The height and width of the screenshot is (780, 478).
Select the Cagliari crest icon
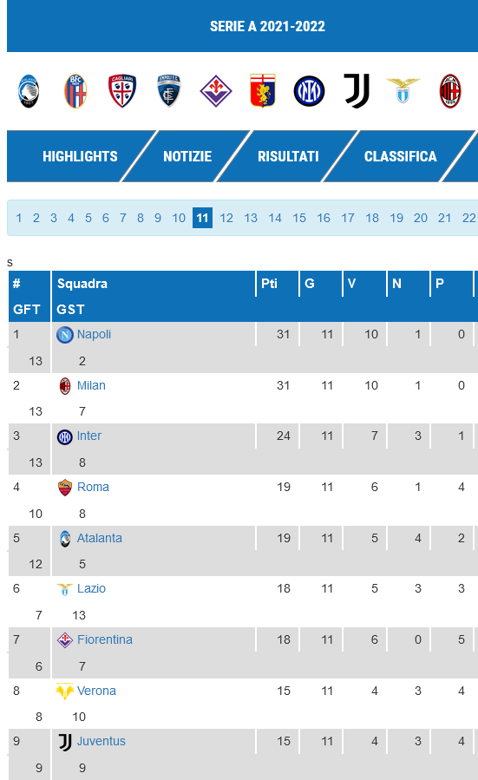tap(122, 91)
